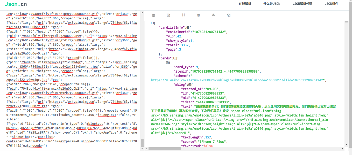
Task: Click in the raw JSON input text area
Action: point(72,80)
